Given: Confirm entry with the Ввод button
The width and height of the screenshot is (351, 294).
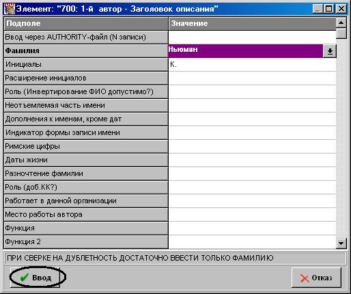Looking at the screenshot, I should click(x=35, y=278).
